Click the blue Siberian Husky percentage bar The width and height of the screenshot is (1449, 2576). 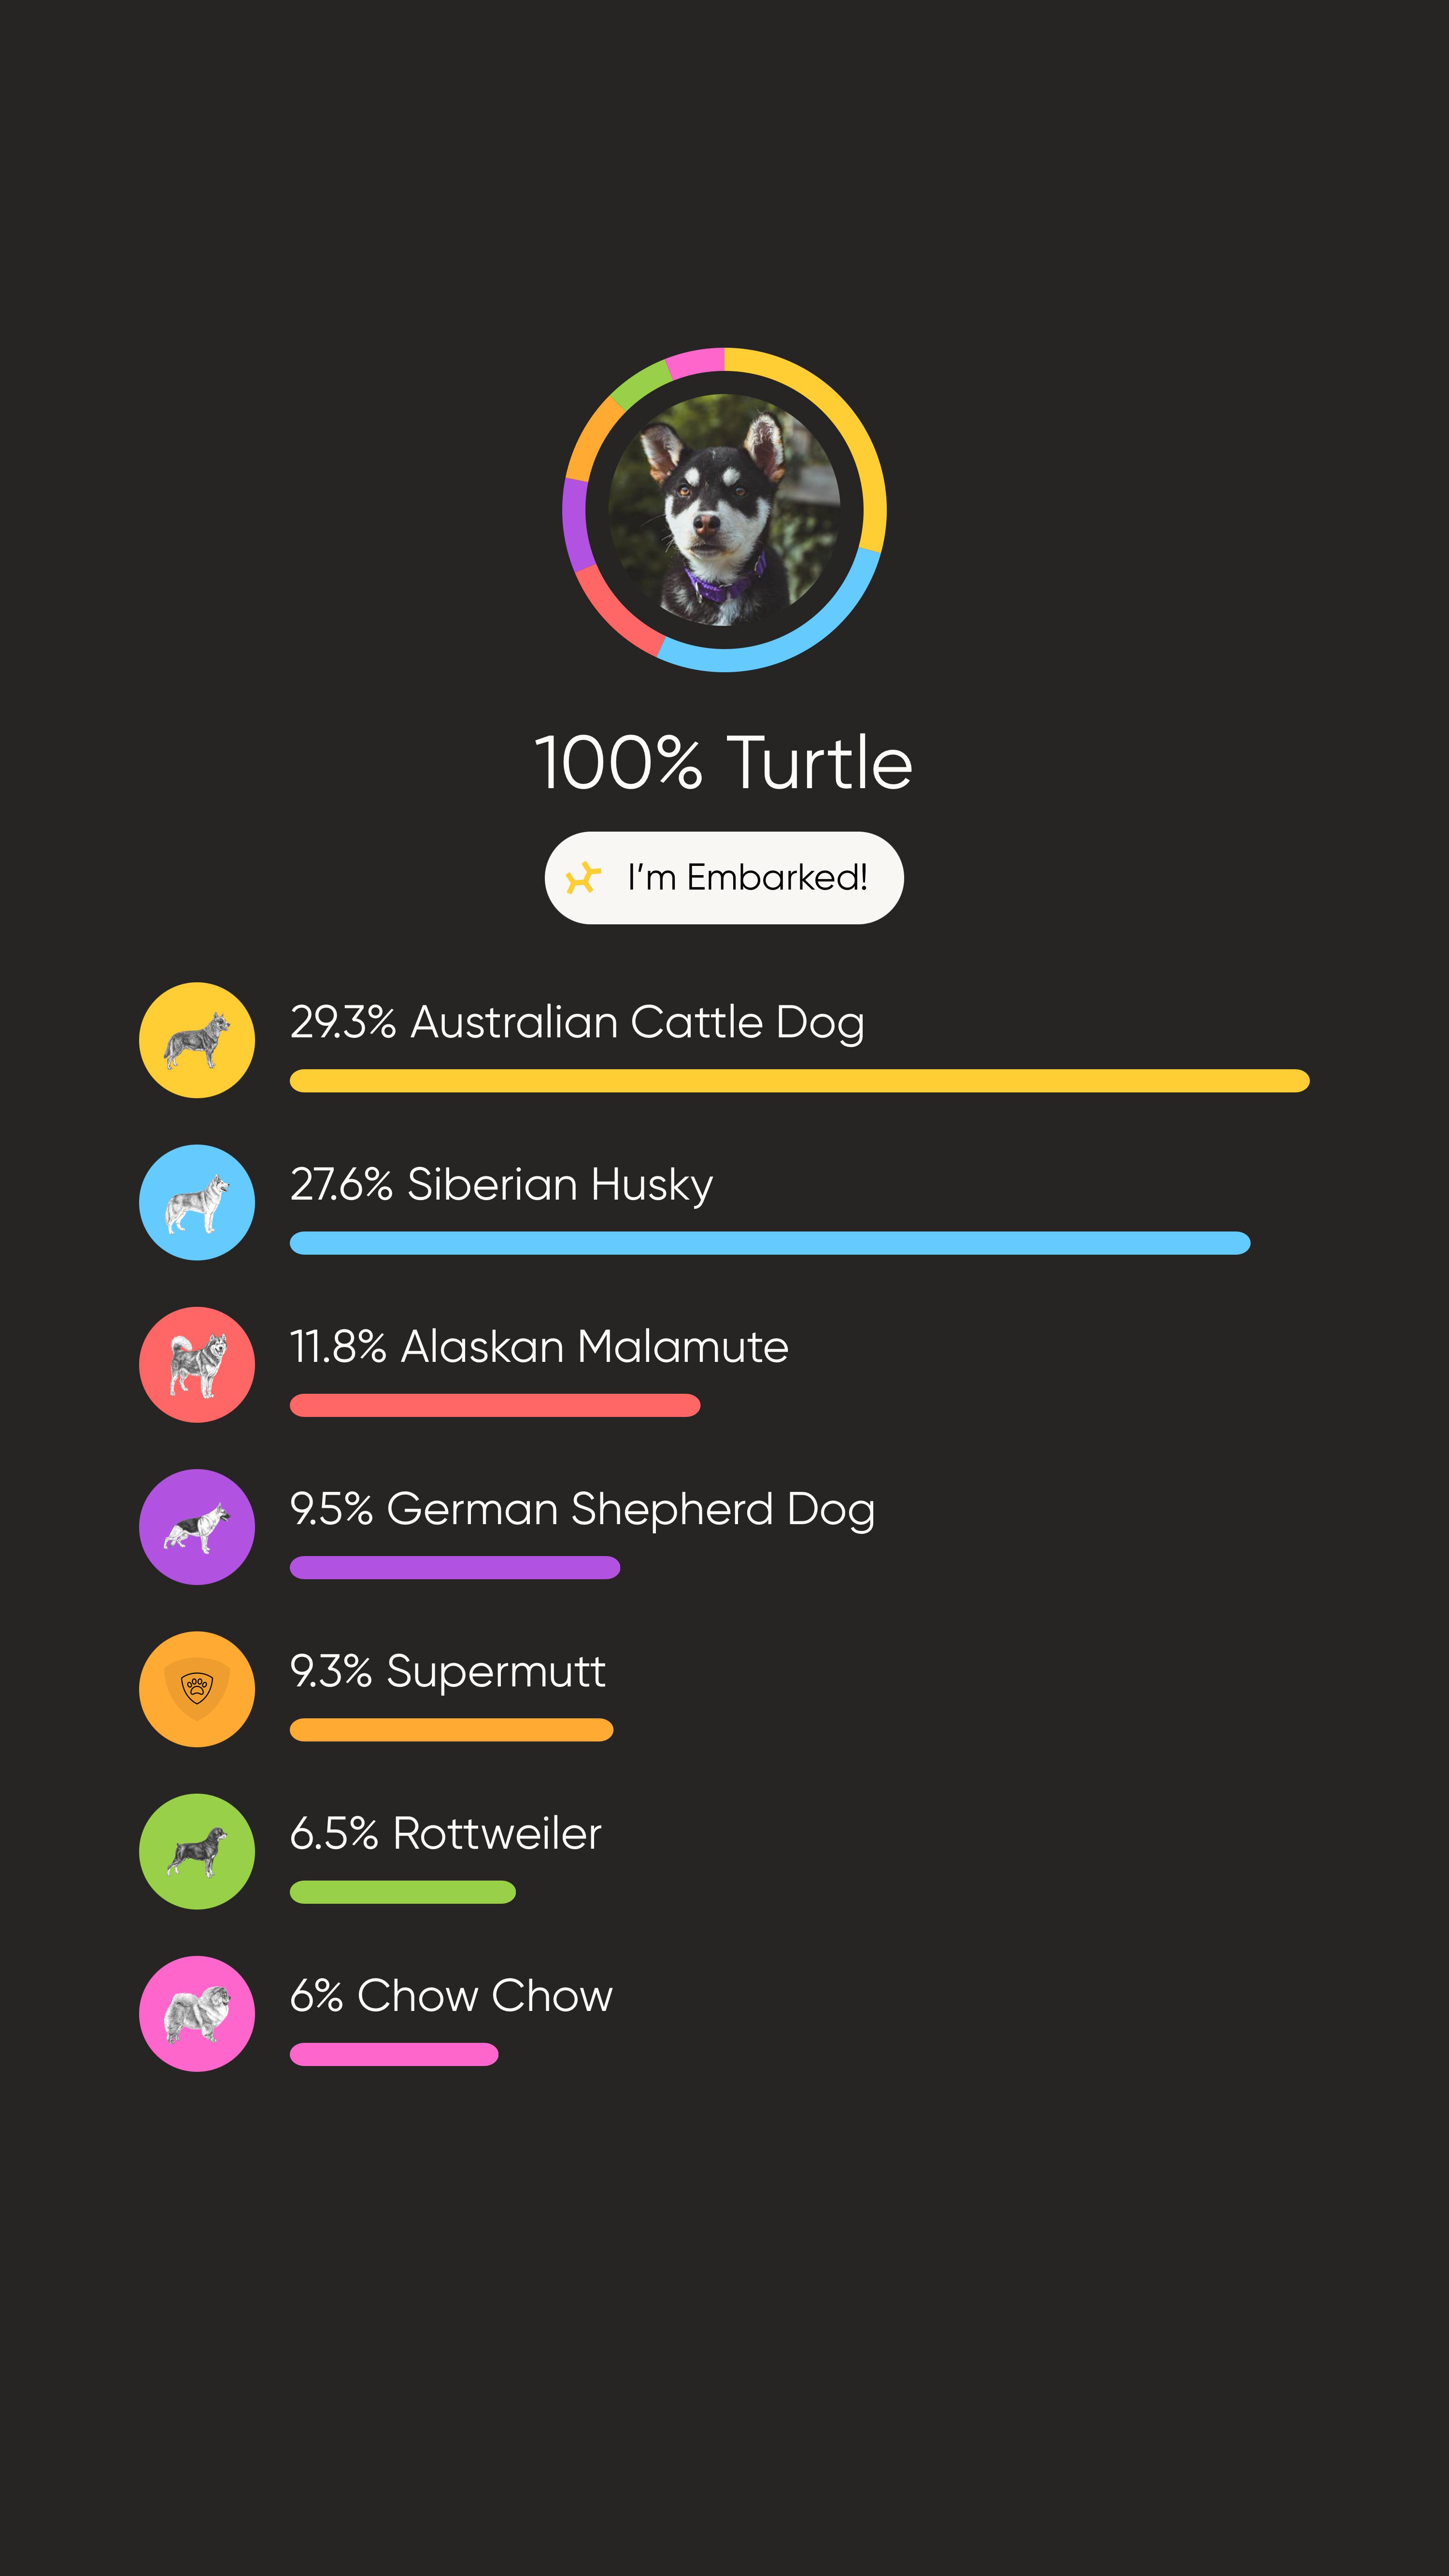(x=770, y=1243)
